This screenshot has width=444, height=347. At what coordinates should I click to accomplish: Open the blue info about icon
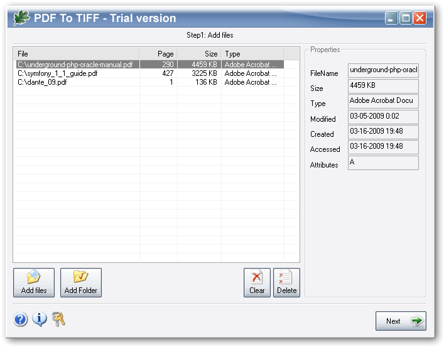point(40,319)
